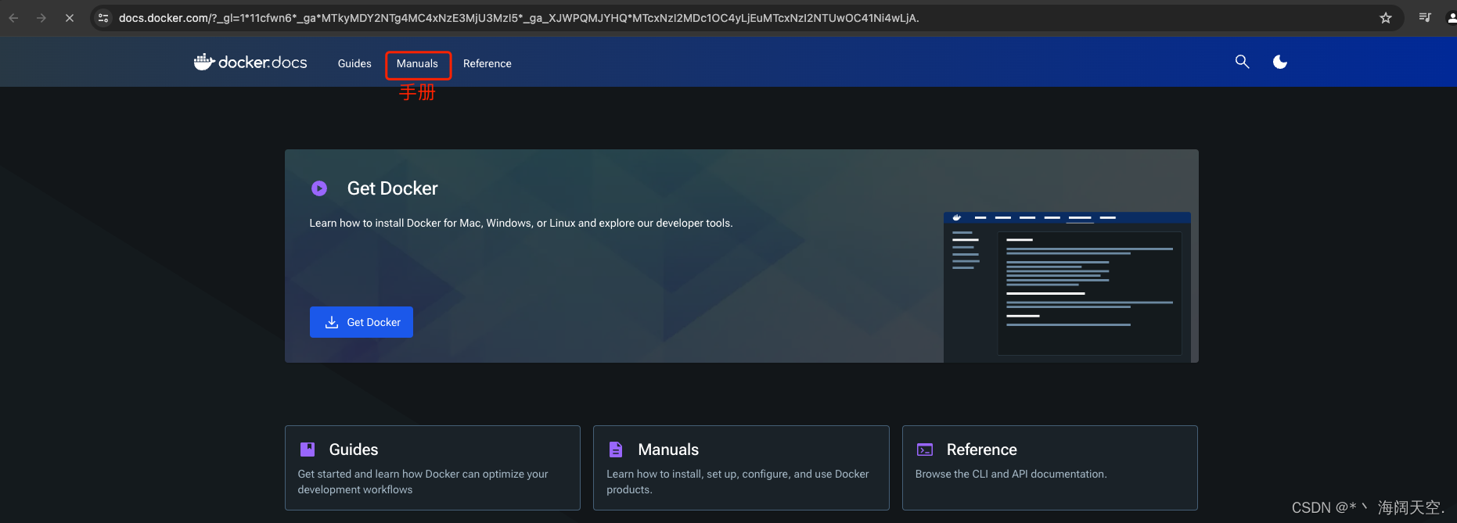
Task: Click the browser address bar URL
Action: coord(519,18)
